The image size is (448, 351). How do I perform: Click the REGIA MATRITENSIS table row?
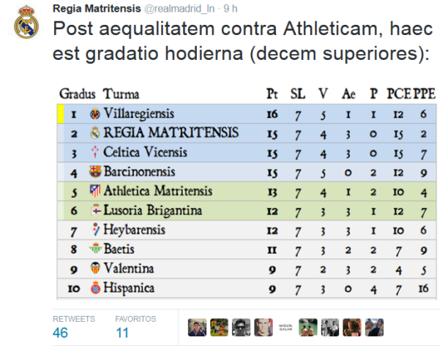point(247,133)
